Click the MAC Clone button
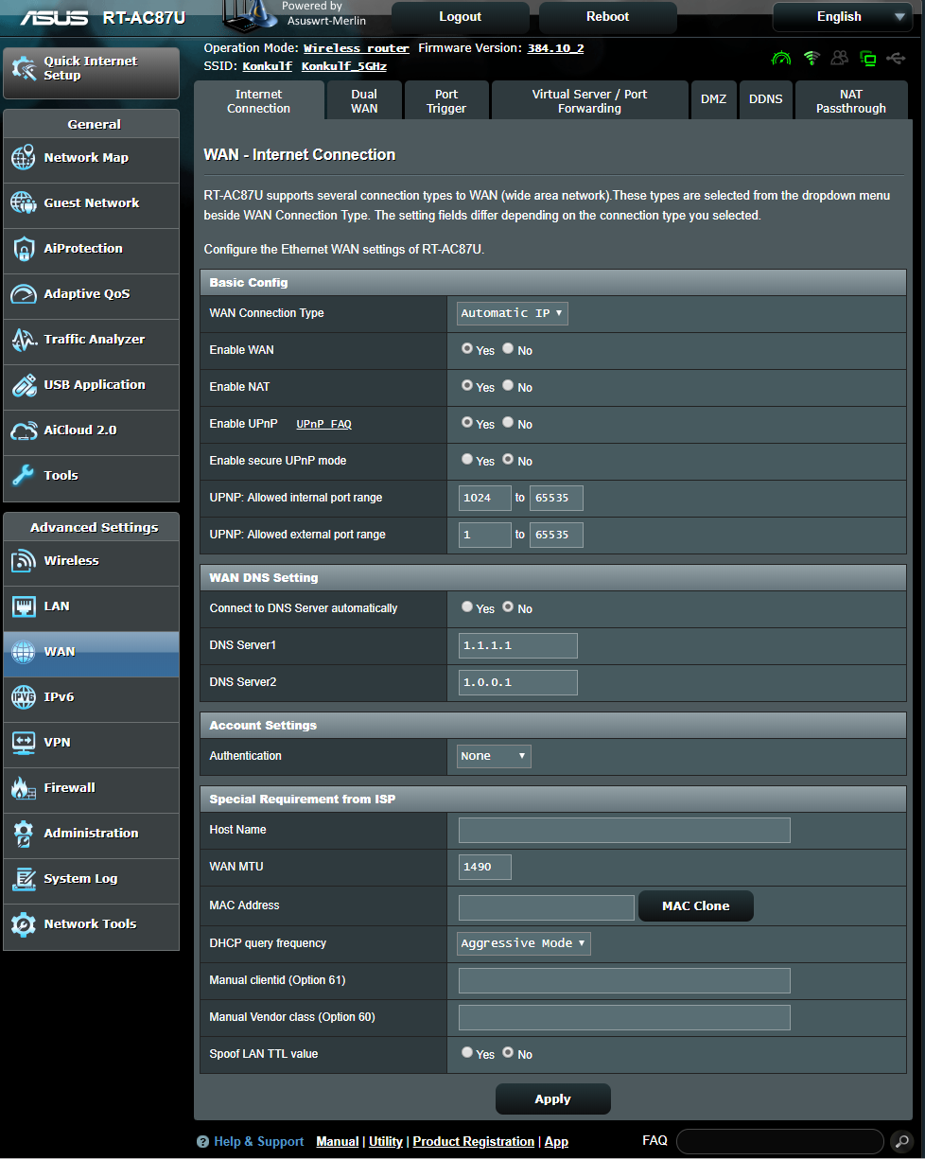 (696, 906)
